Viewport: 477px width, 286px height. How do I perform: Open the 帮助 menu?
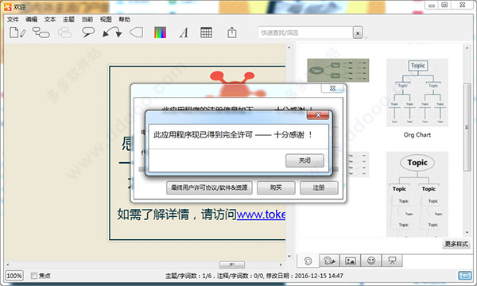pos(125,19)
